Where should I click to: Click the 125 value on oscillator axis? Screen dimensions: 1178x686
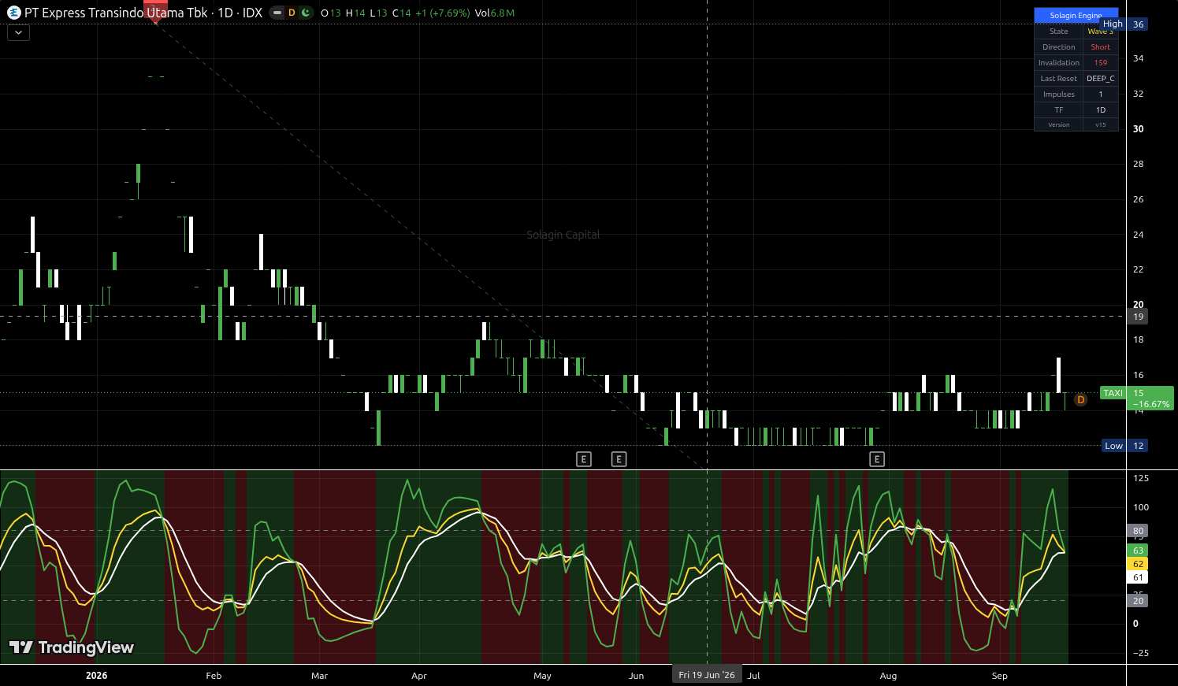pos(1140,478)
